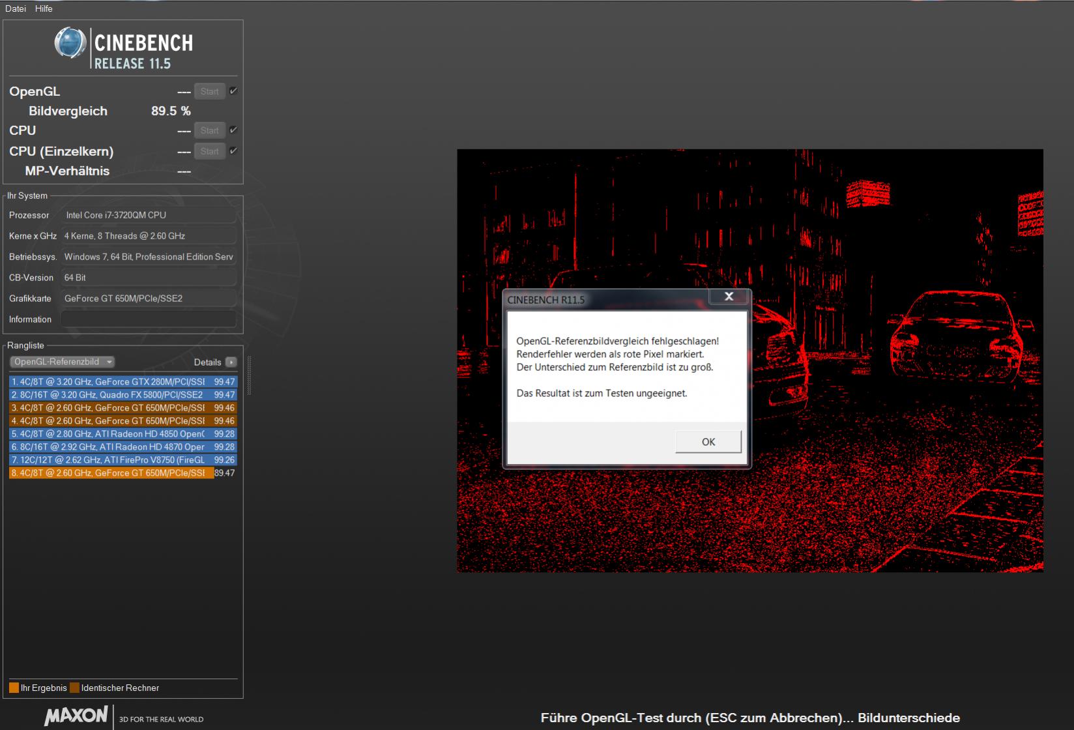Click the Information input field

point(149,319)
